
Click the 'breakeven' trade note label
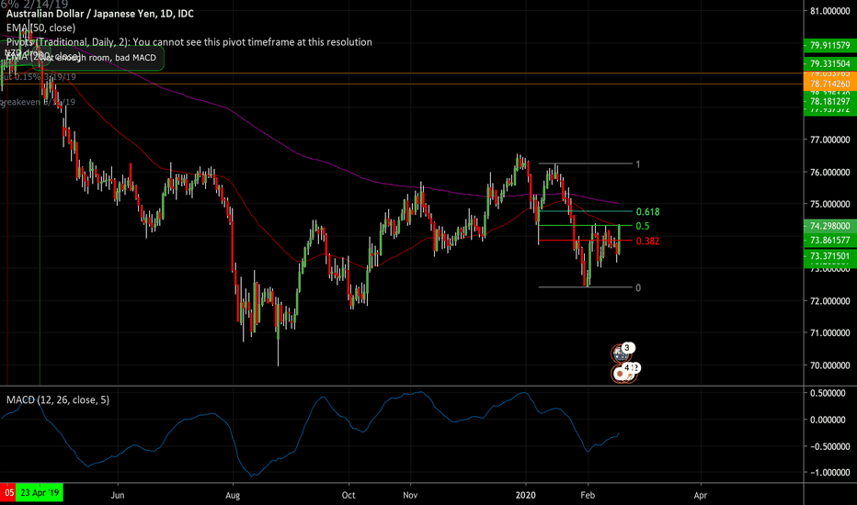38,102
